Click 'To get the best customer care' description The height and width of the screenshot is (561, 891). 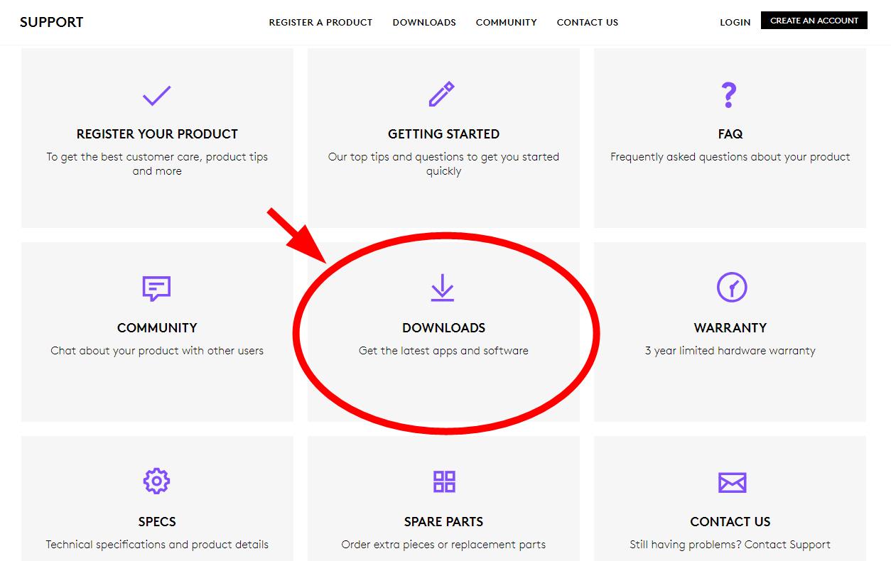pos(157,164)
